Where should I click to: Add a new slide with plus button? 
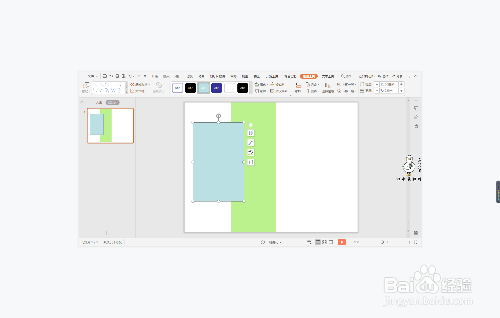coord(107,233)
